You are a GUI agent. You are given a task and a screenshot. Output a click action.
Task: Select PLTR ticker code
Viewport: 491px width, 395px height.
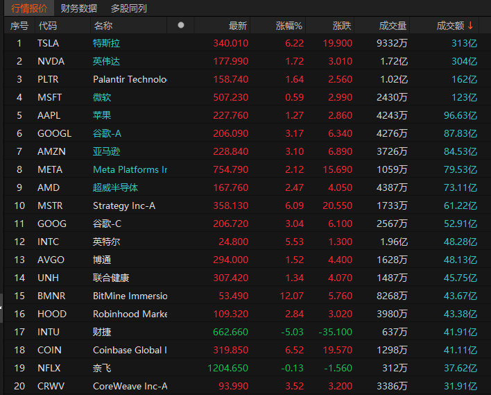pyautogui.click(x=48, y=79)
